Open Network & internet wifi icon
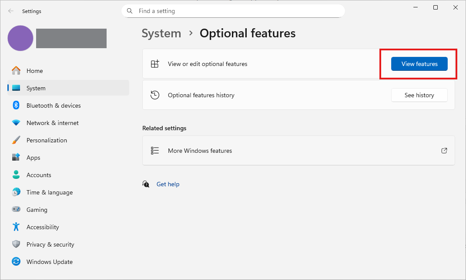 [x=16, y=123]
